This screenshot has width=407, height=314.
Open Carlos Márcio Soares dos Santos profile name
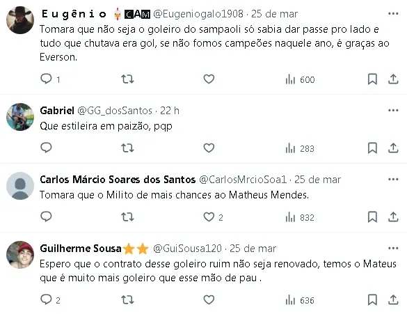coord(118,180)
